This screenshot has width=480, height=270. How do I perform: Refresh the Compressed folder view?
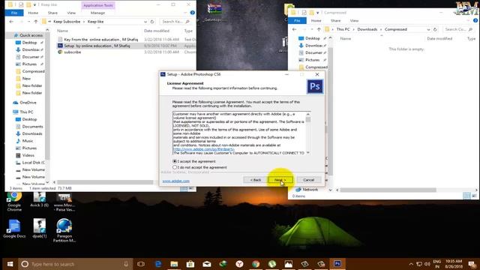(435, 29)
